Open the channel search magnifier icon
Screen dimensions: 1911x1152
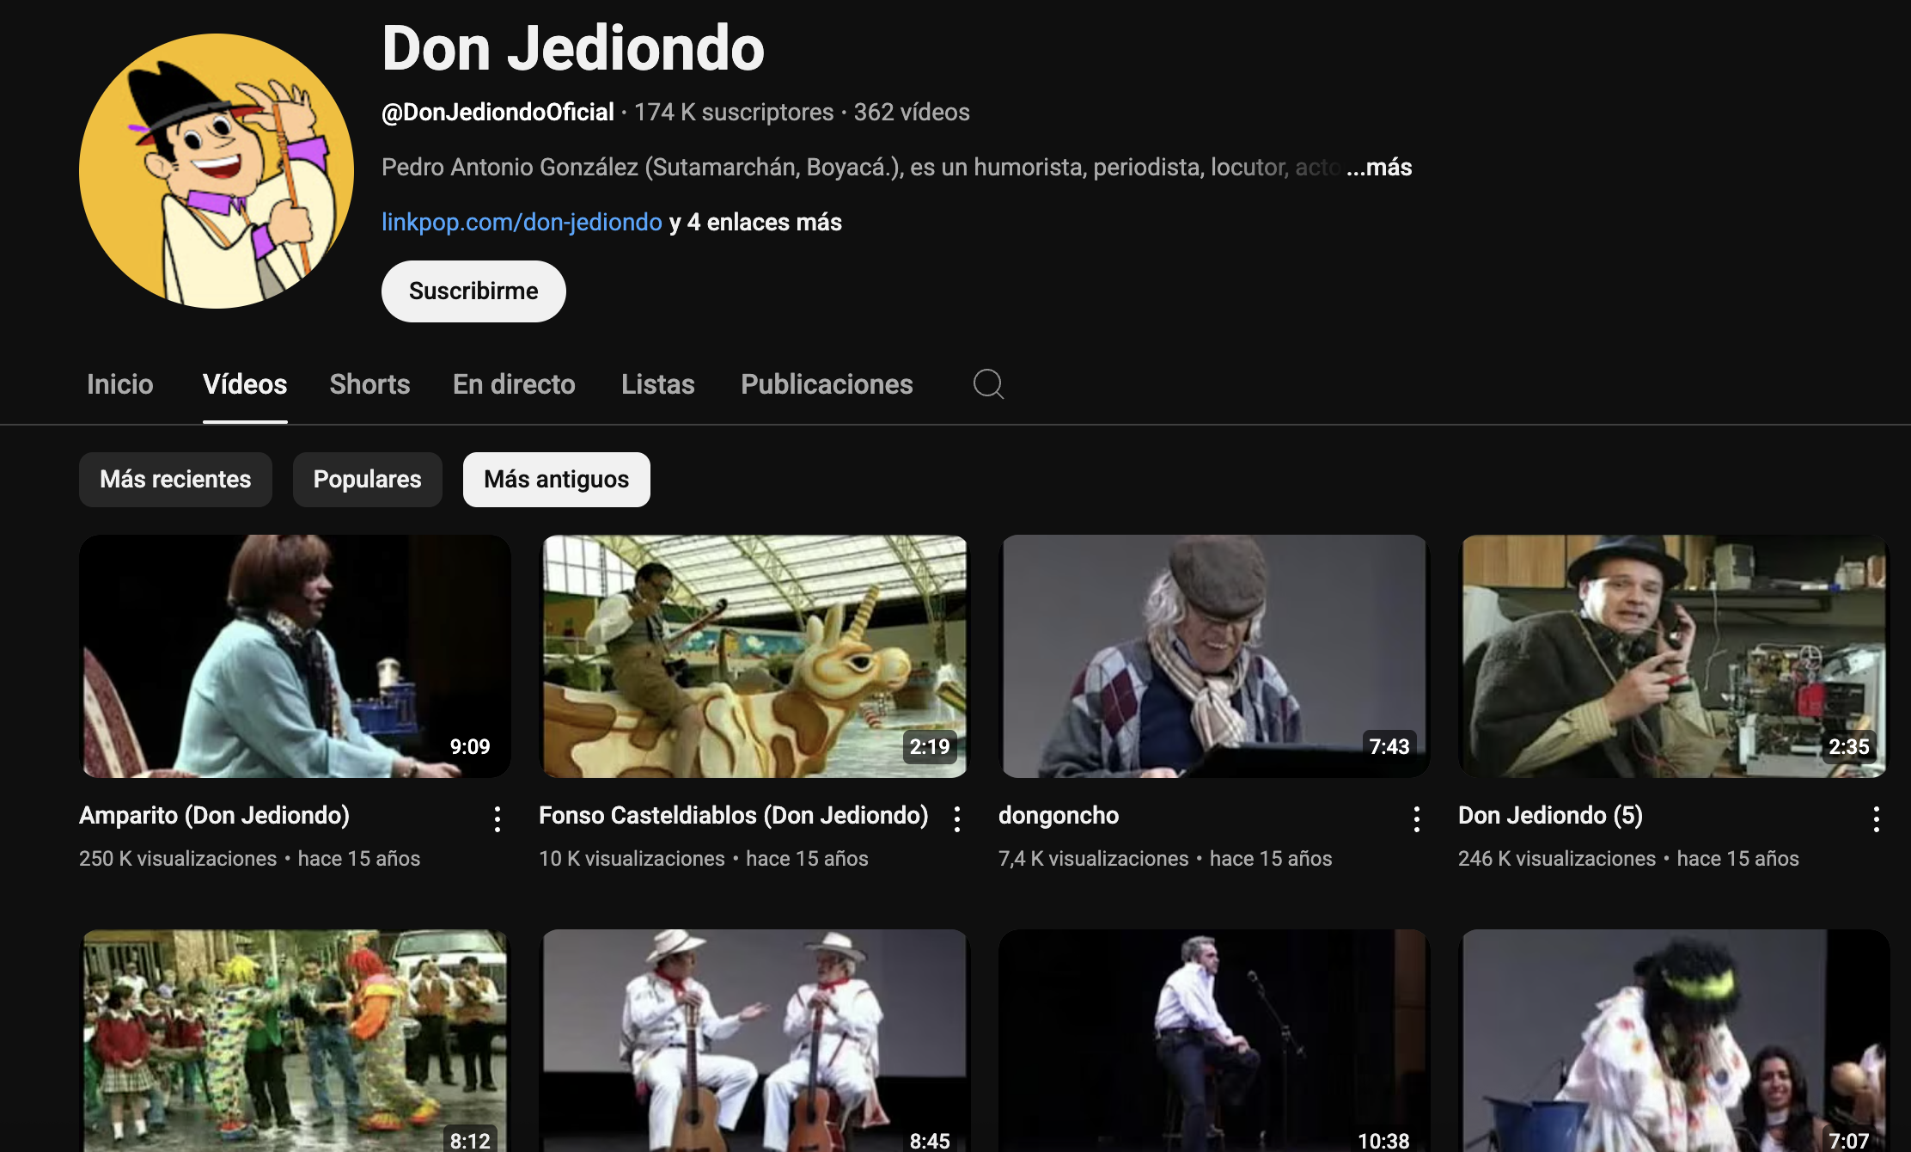point(988,383)
